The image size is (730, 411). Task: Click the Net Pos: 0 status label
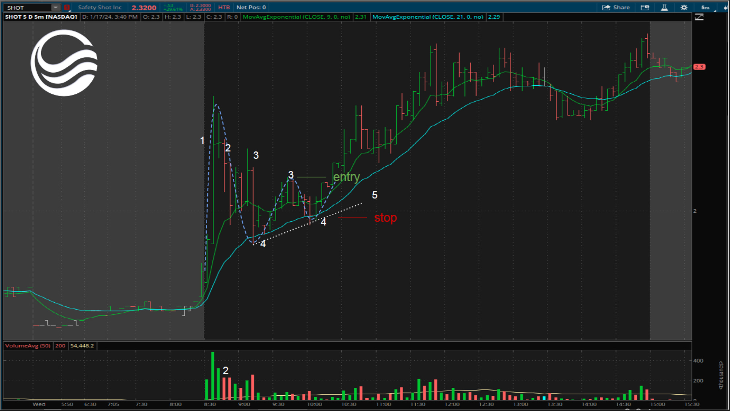252,7
